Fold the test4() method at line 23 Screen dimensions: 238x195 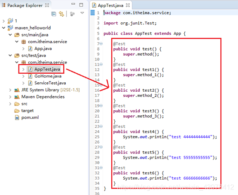coord(101,126)
